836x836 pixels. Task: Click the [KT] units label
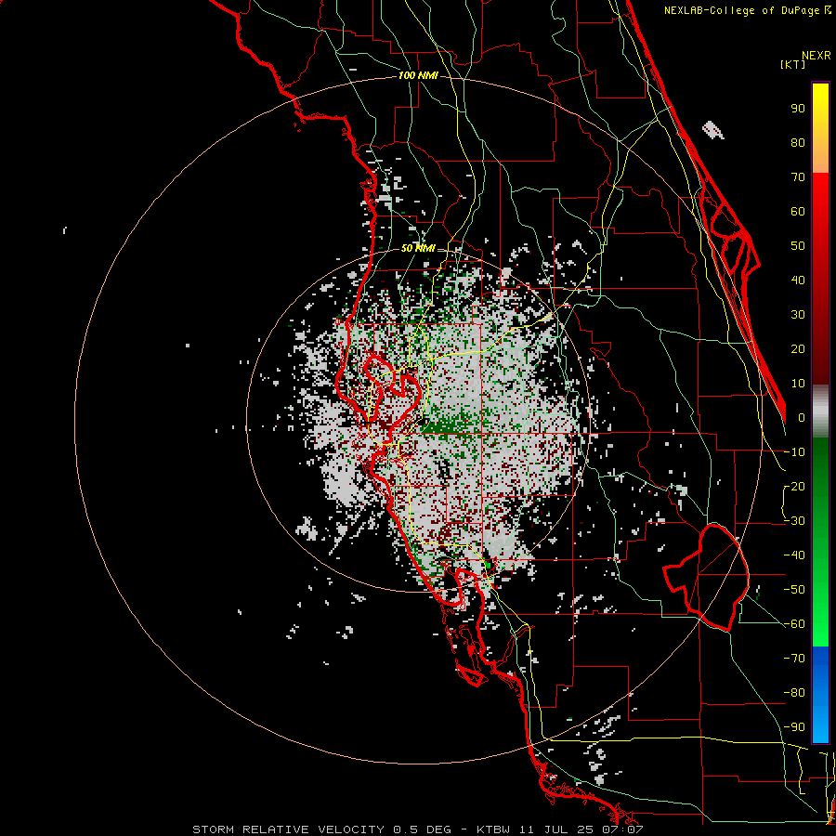click(x=793, y=64)
